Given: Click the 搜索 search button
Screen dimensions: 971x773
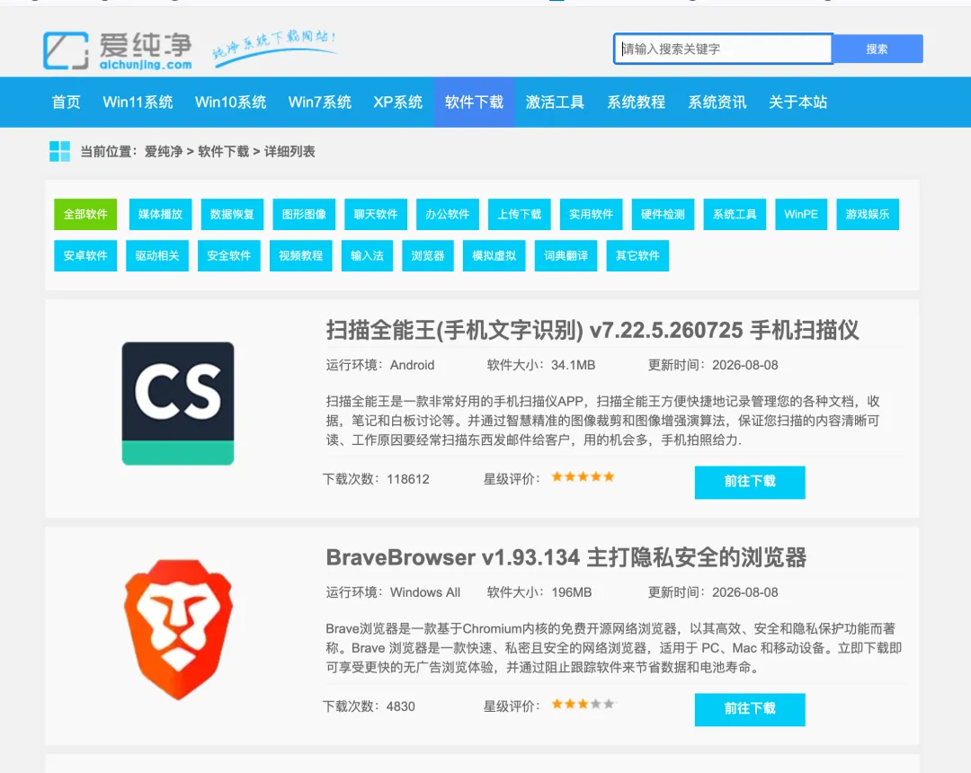Looking at the screenshot, I should pyautogui.click(x=877, y=49).
